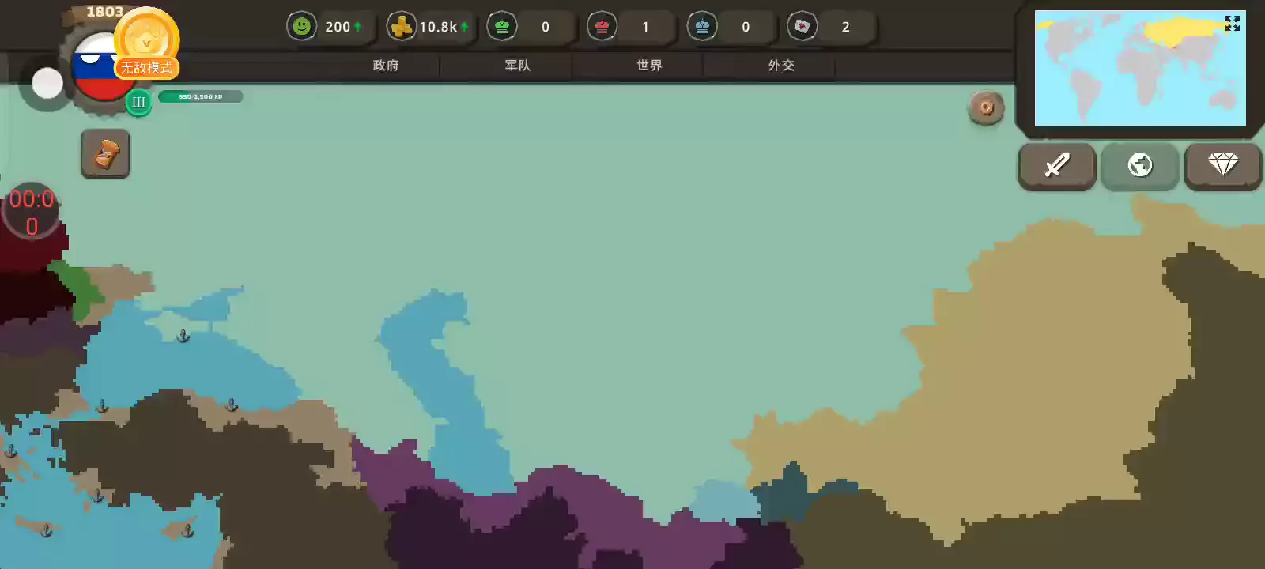Tap the round copper gear button
This screenshot has width=1265, height=569.
[x=986, y=107]
